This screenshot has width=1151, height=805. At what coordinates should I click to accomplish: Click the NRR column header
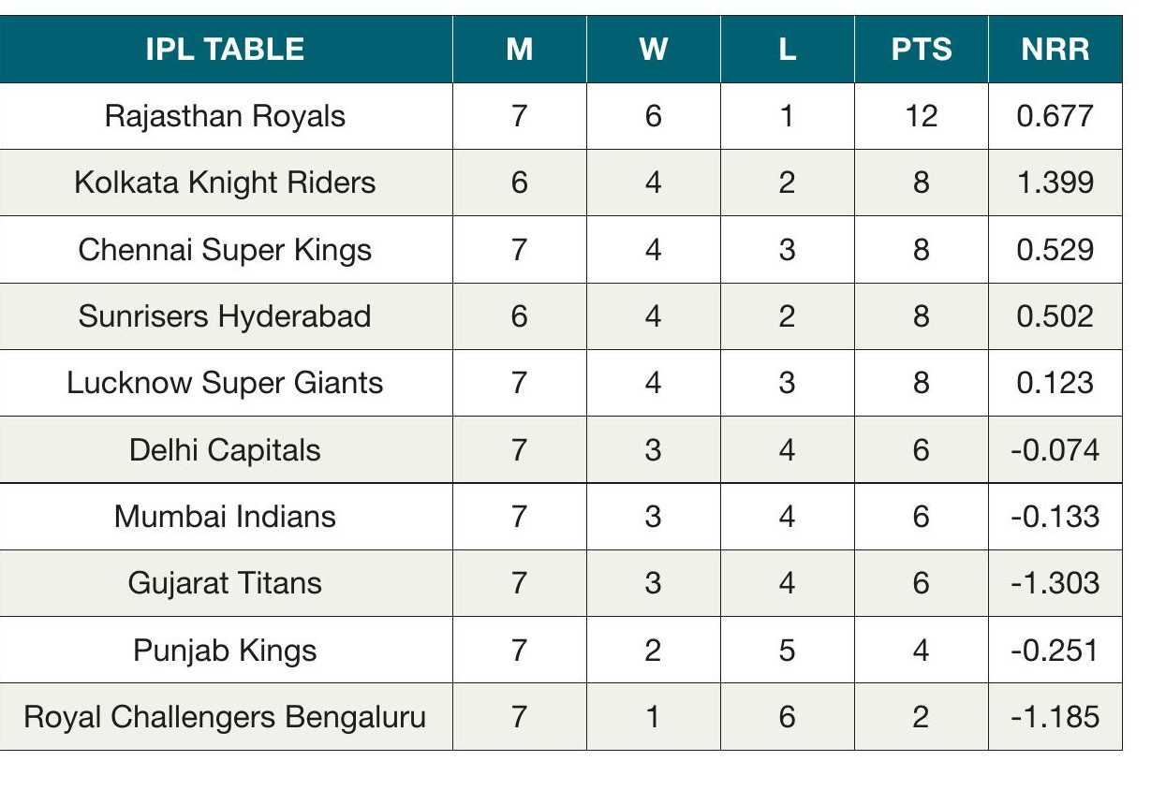[x=1055, y=49]
